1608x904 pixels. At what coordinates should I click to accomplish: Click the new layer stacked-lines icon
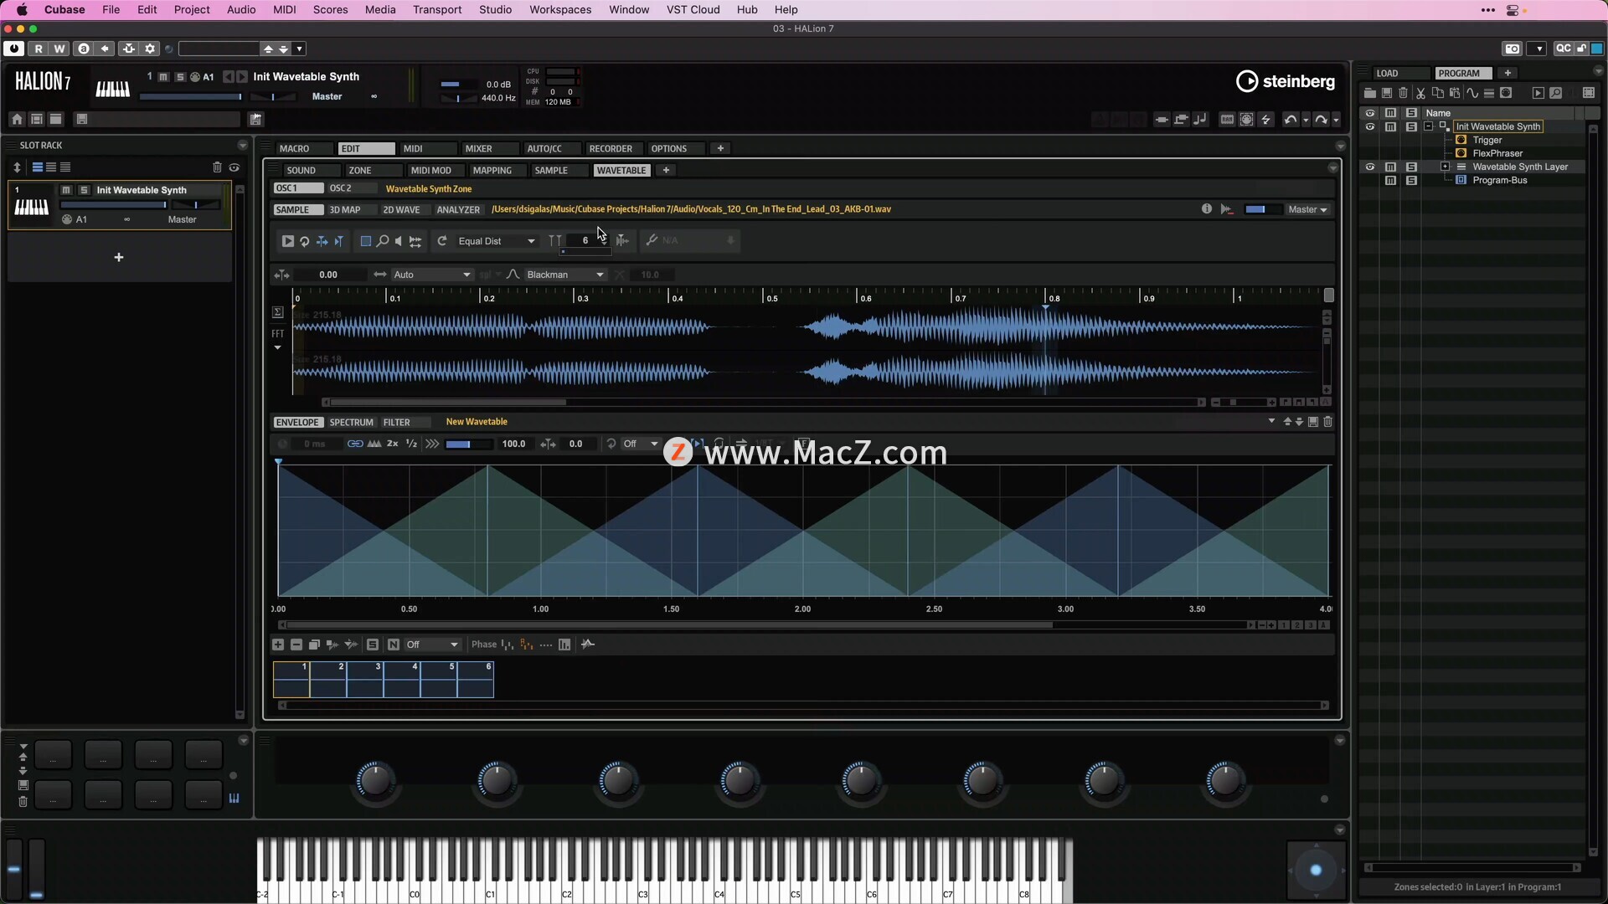click(x=1489, y=93)
